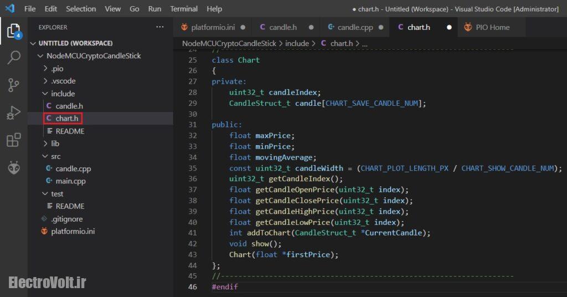
Task: Switch to the PIO Home tab
Action: [492, 27]
